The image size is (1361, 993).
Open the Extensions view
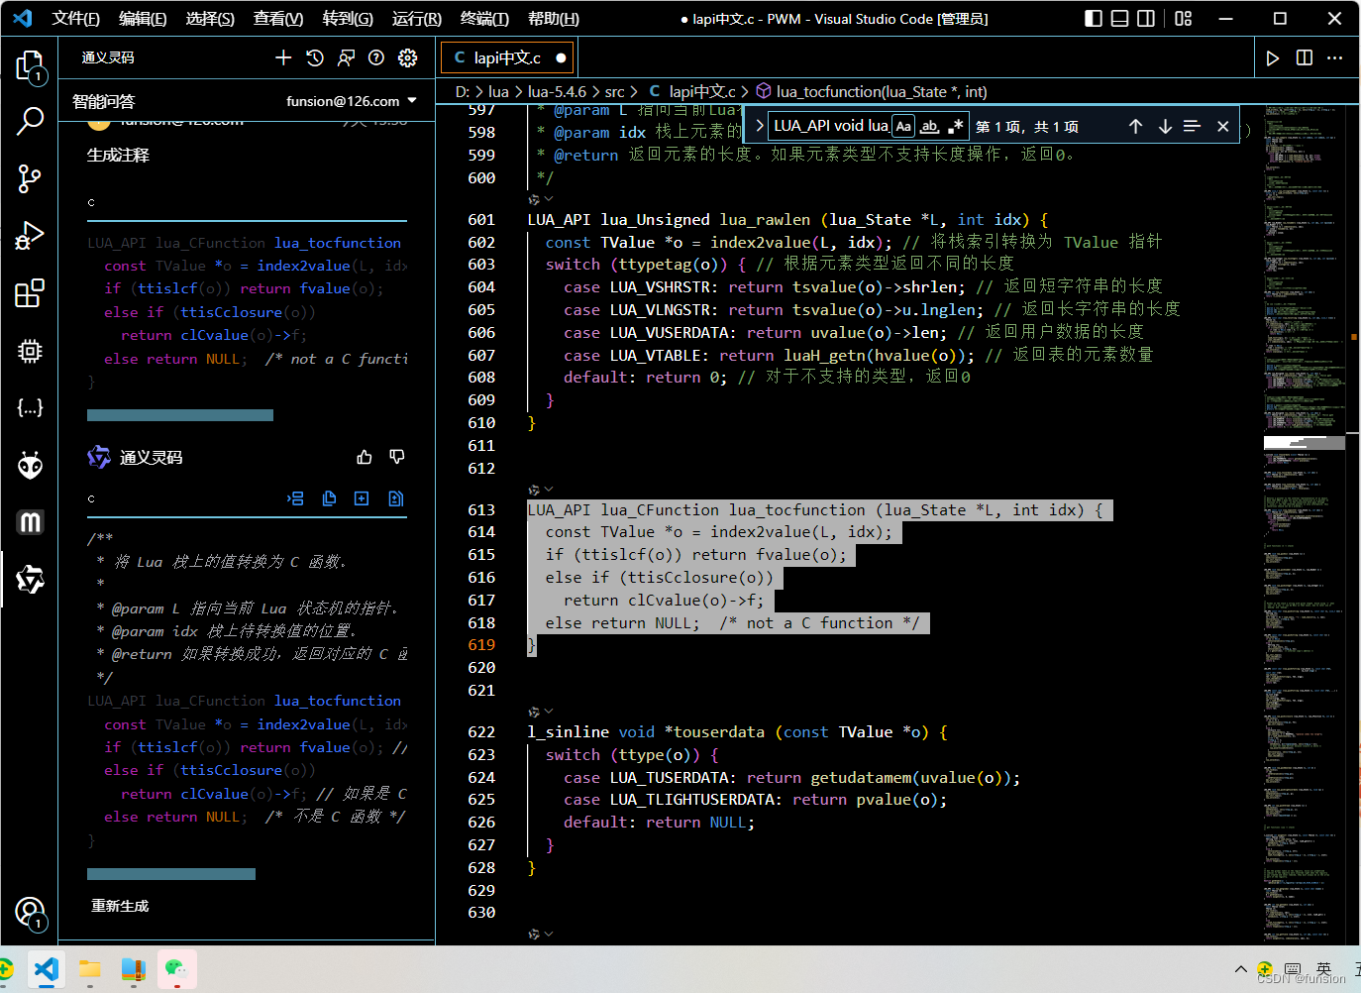click(x=30, y=292)
